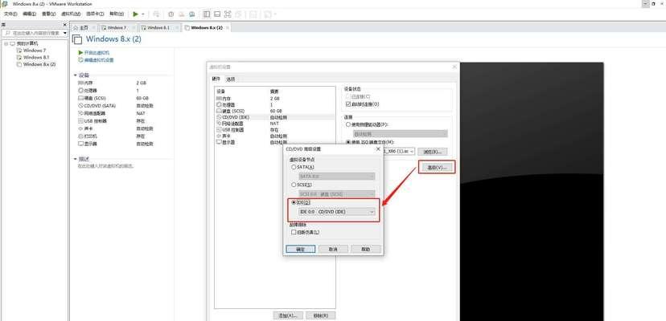
Task: Close the library panel with its X
Action: [x=64, y=25]
